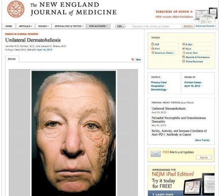Click the Reprints & Permissions icon
The image size is (219, 196).
point(184,57)
